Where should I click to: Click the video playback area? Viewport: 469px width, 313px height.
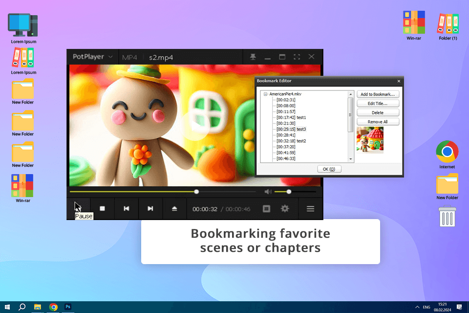click(x=195, y=125)
